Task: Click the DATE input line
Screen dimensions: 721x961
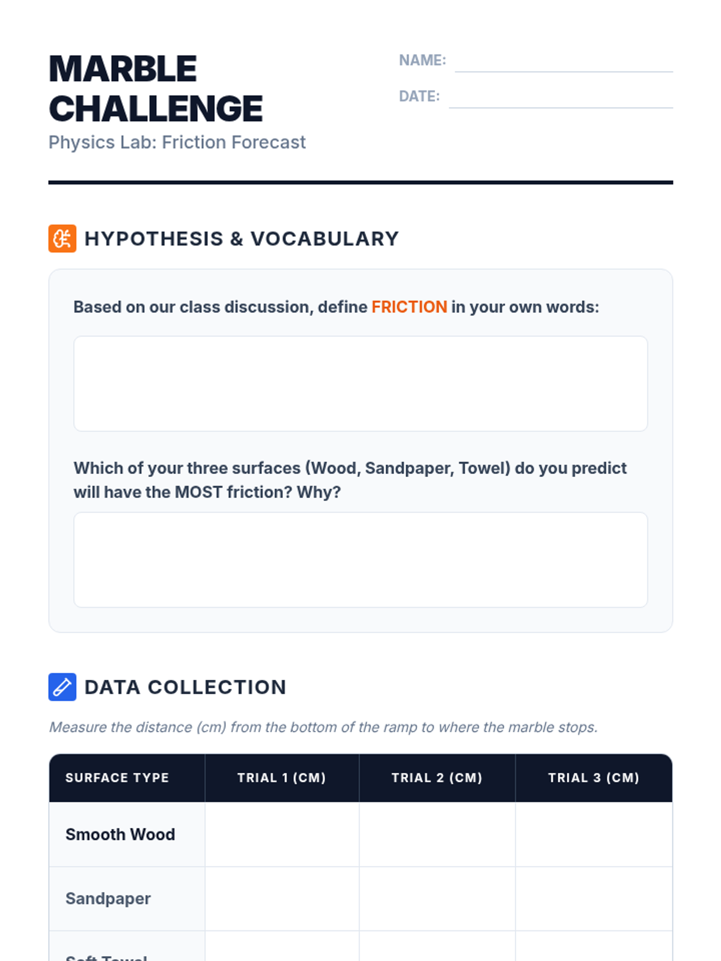Action: click(x=561, y=99)
